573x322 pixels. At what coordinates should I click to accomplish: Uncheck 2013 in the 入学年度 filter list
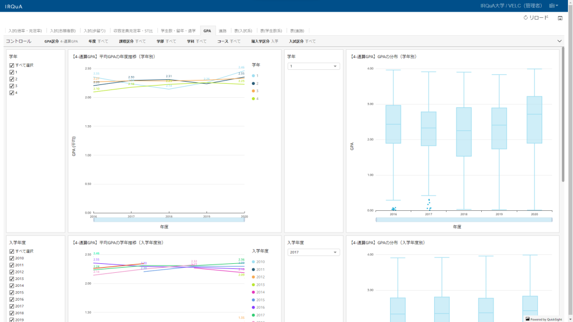pyautogui.click(x=12, y=279)
